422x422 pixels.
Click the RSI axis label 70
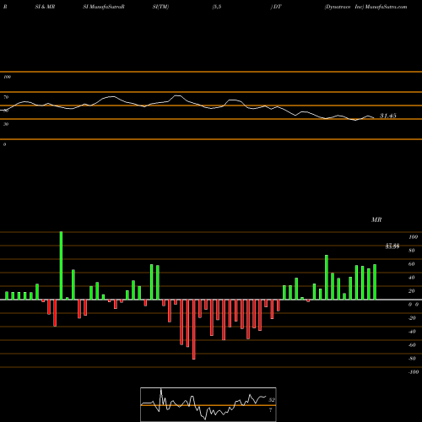[6, 97]
